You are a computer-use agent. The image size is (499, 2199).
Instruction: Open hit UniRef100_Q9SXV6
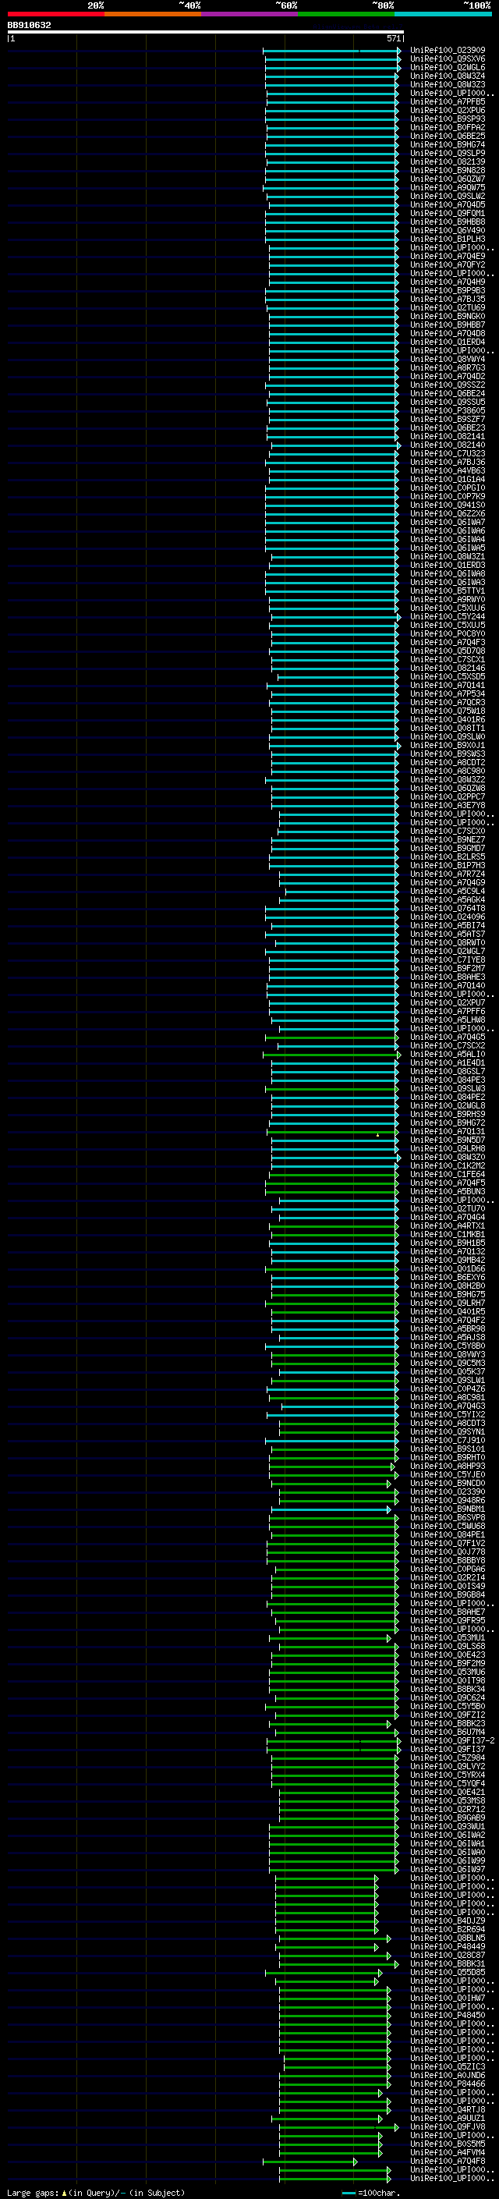coord(448,59)
